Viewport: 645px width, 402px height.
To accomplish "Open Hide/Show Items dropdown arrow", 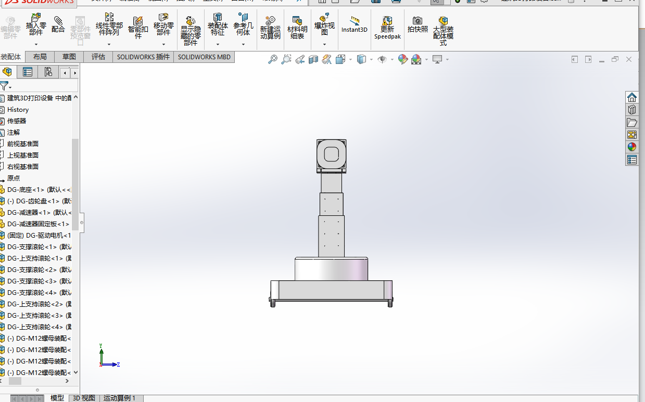I will tap(391, 59).
